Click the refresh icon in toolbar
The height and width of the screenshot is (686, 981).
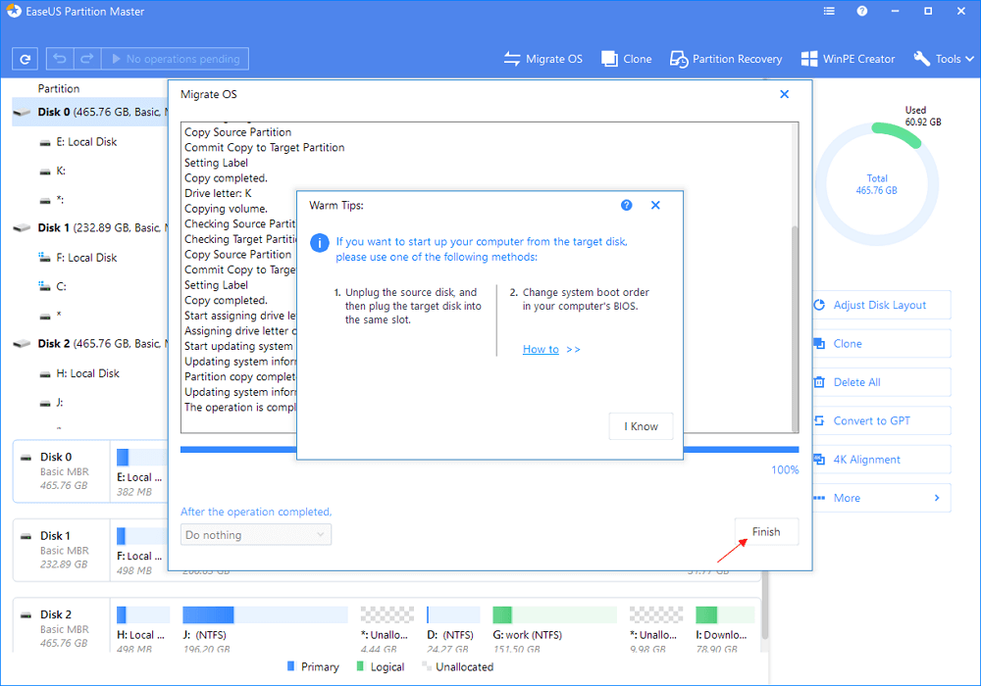coord(26,59)
